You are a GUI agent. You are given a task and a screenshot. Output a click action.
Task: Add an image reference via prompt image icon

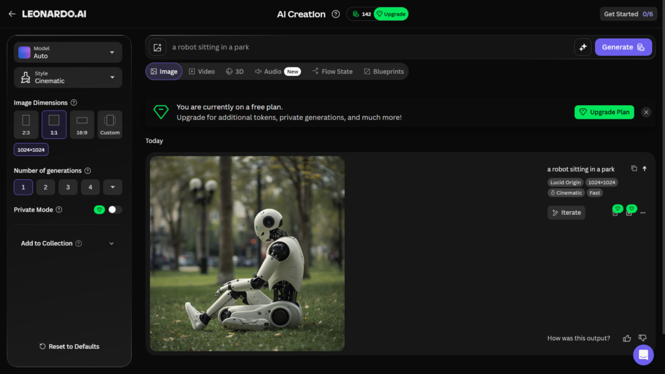tap(157, 47)
